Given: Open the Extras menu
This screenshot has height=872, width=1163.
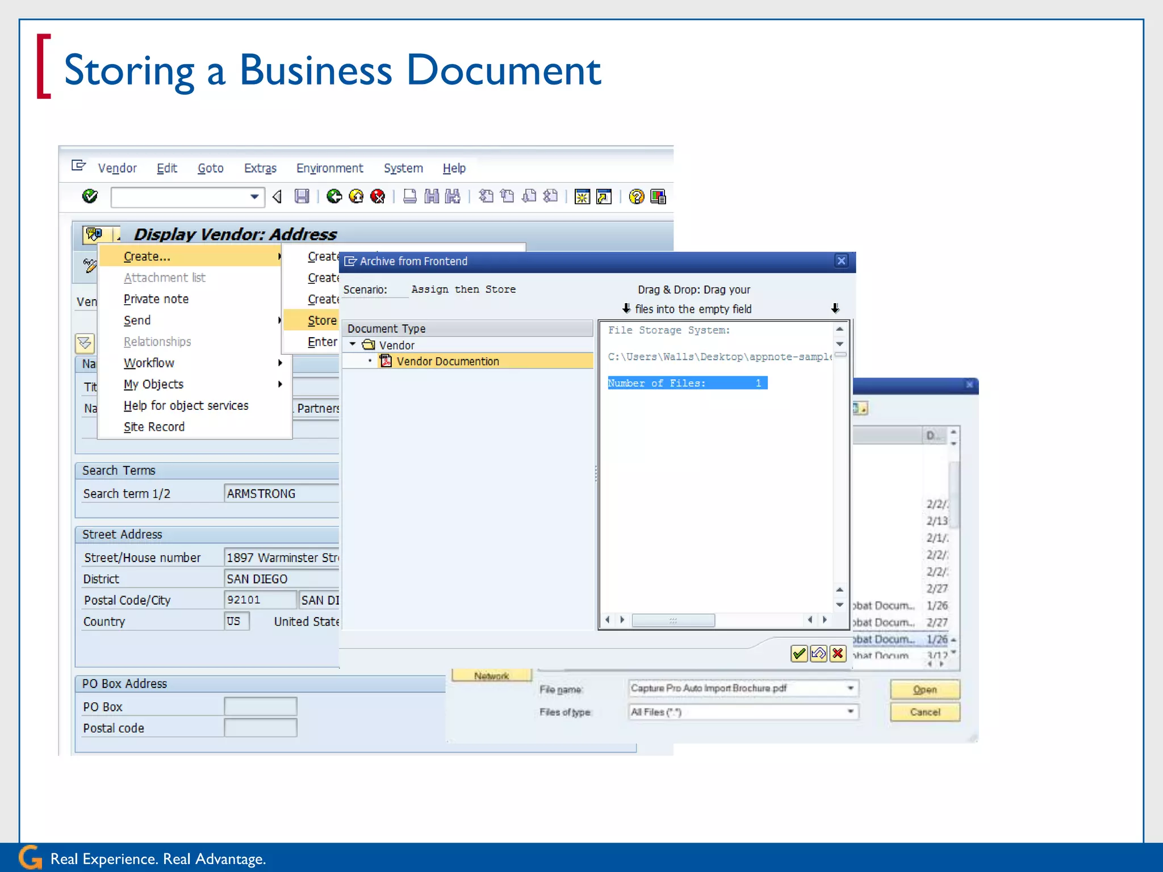Looking at the screenshot, I should click(x=260, y=168).
